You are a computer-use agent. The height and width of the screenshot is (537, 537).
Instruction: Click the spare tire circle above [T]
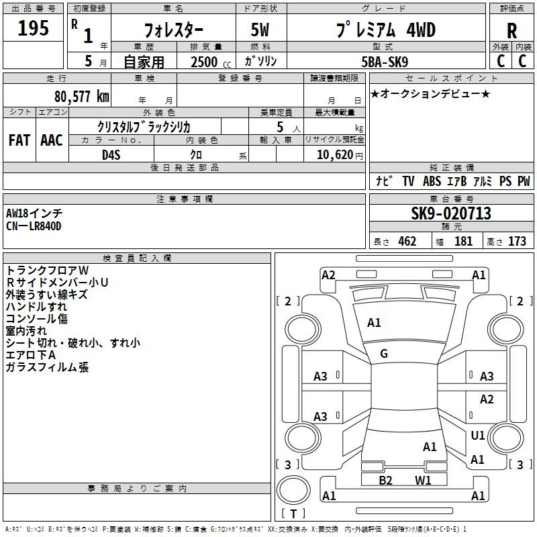click(293, 490)
